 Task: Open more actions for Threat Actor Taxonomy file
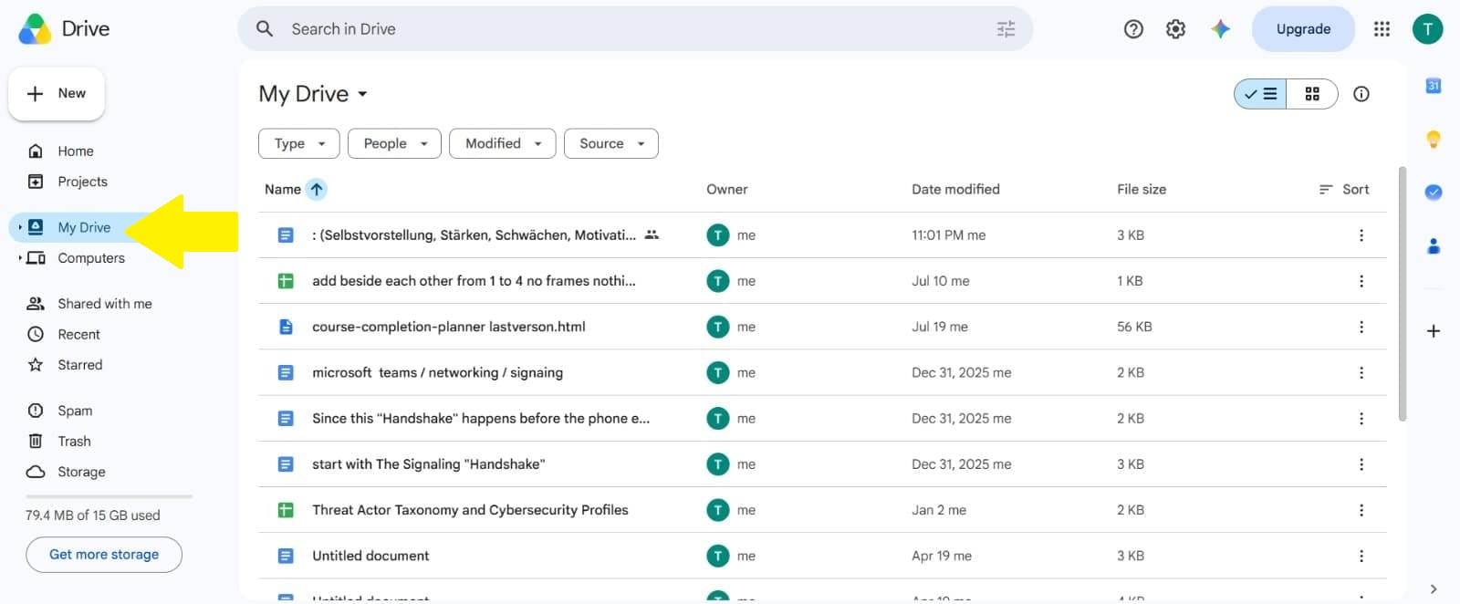point(1361,510)
